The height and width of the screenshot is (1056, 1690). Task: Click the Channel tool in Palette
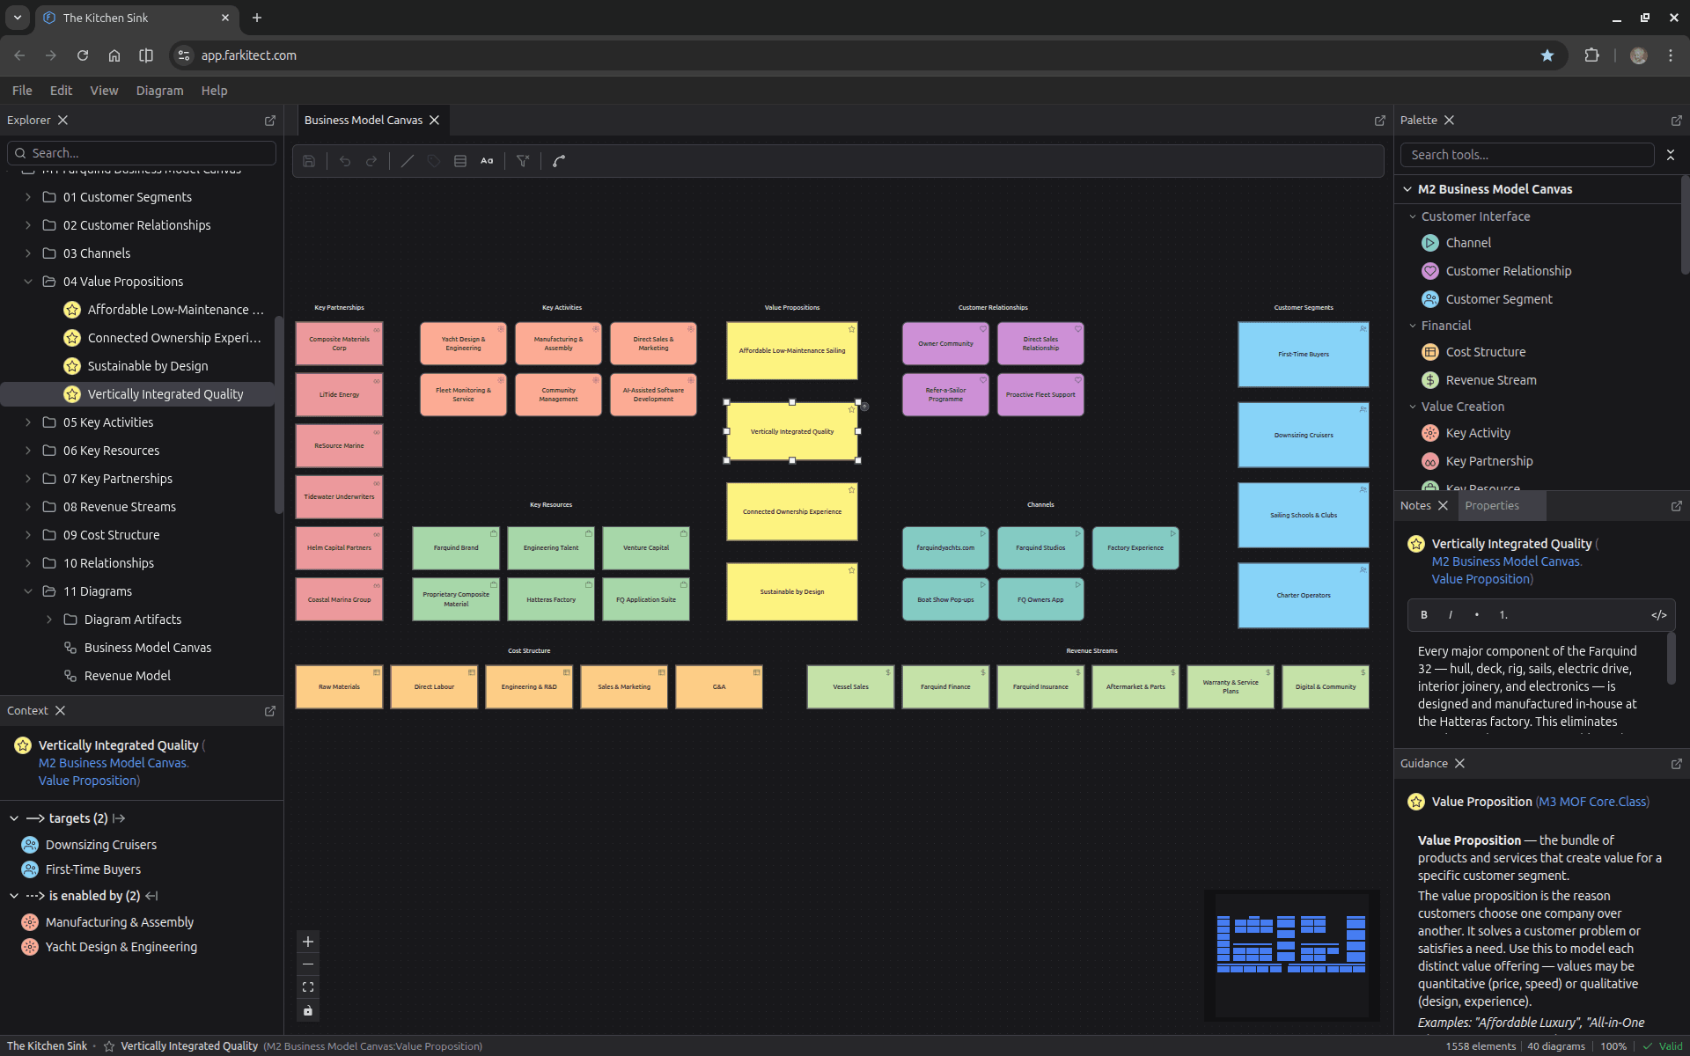coord(1468,243)
